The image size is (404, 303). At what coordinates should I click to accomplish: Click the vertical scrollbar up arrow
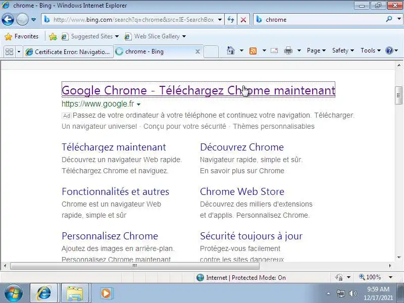[x=399, y=65]
